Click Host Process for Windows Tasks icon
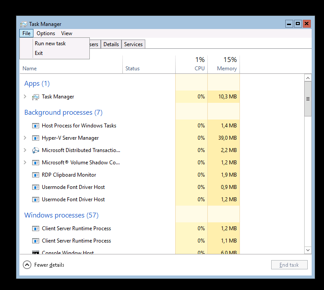Screen dimensions: 324x290 pyautogui.click(x=36, y=126)
